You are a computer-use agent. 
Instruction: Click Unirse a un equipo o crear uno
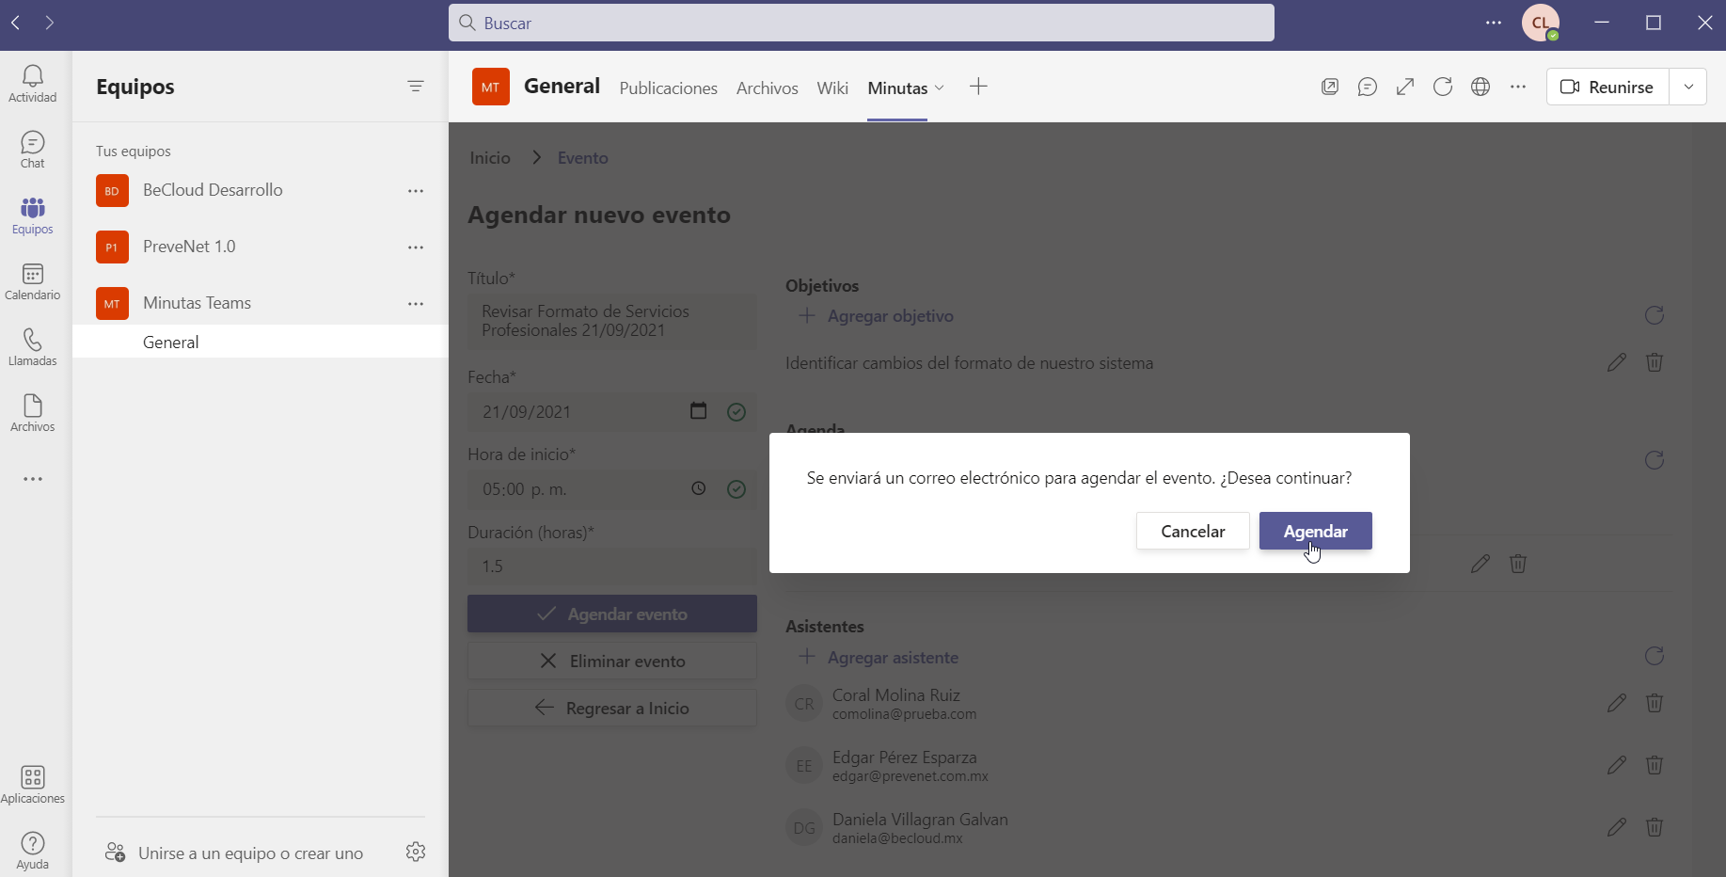pos(234,853)
